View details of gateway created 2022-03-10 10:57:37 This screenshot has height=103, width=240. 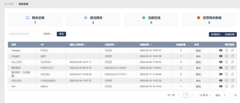pos(221,50)
